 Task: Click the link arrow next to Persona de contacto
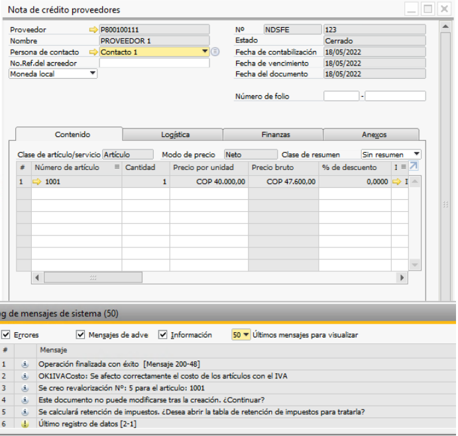93,52
